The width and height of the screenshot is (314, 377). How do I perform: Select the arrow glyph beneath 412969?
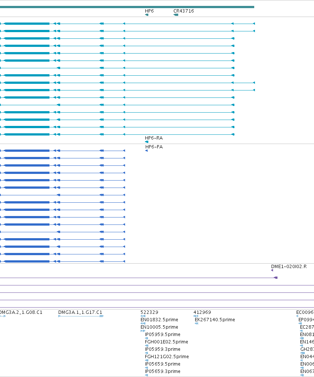click(196, 316)
